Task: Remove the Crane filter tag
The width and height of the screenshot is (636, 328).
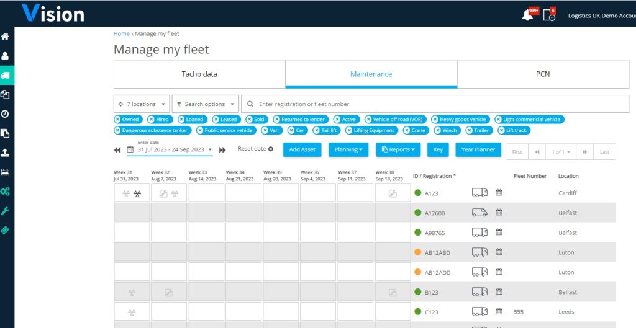Action: tap(407, 130)
